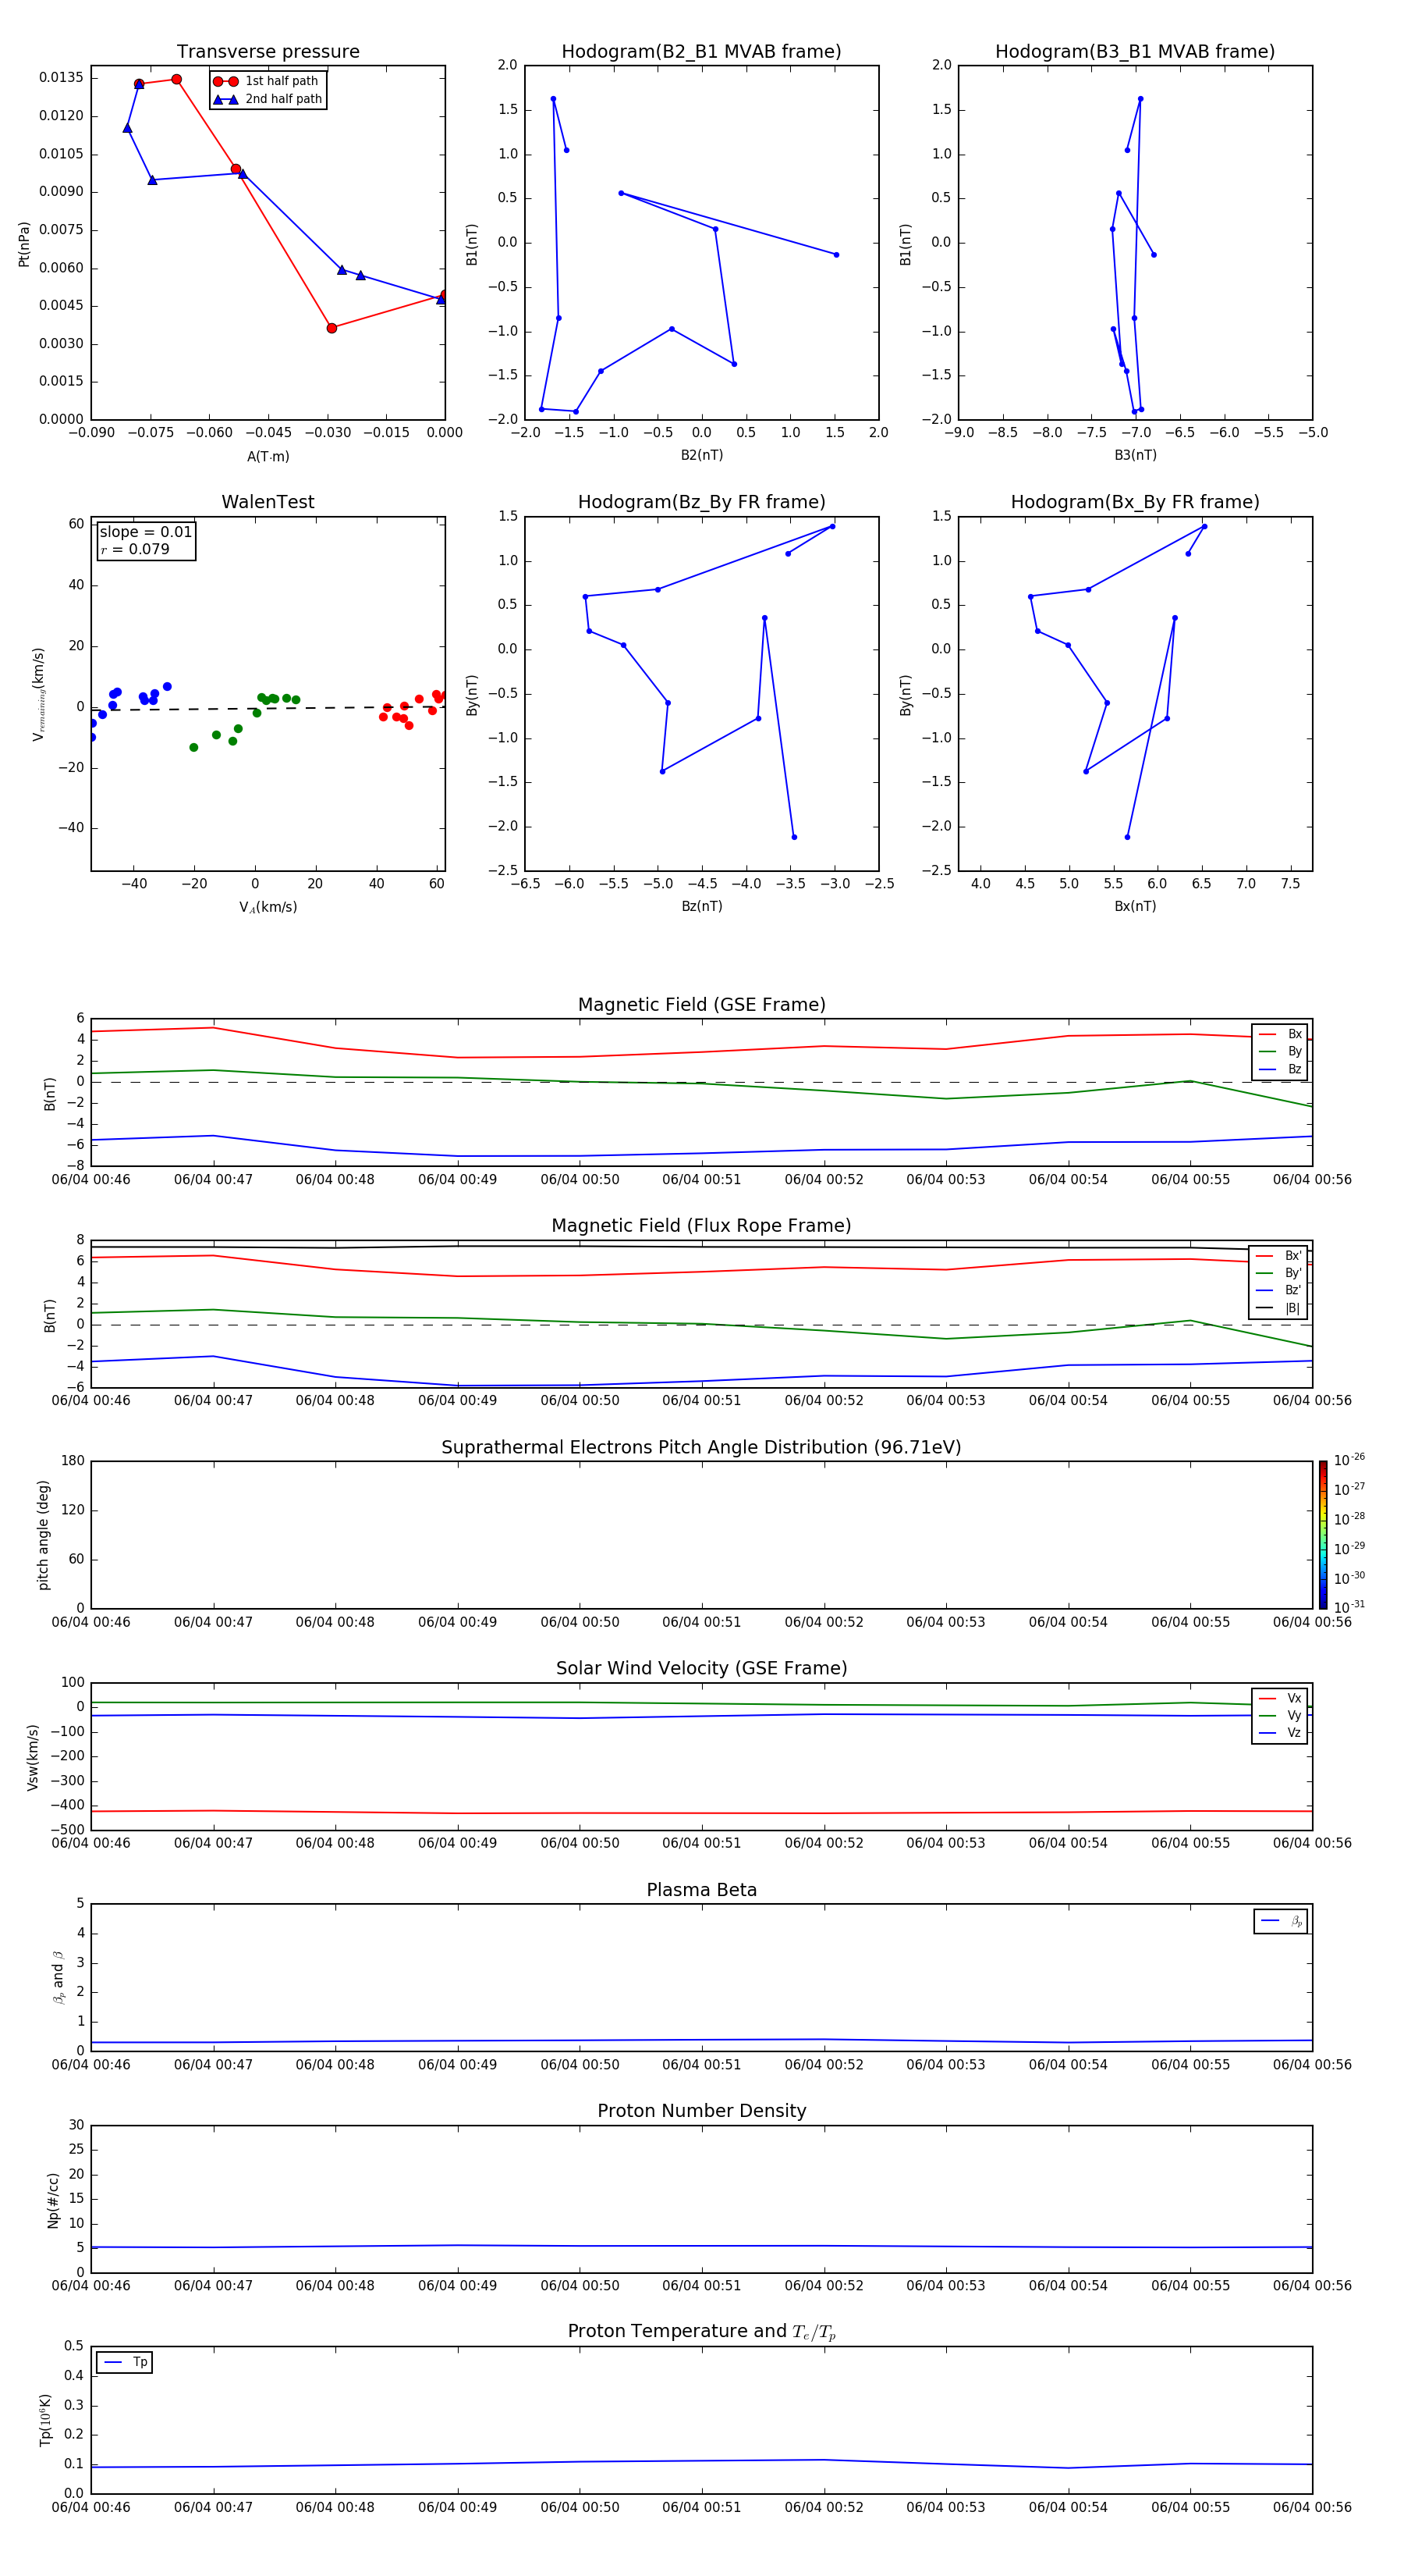The image size is (1404, 2576).
Task: Click the "pitch angle (deg)" y-axis label
Action: tap(43, 1535)
